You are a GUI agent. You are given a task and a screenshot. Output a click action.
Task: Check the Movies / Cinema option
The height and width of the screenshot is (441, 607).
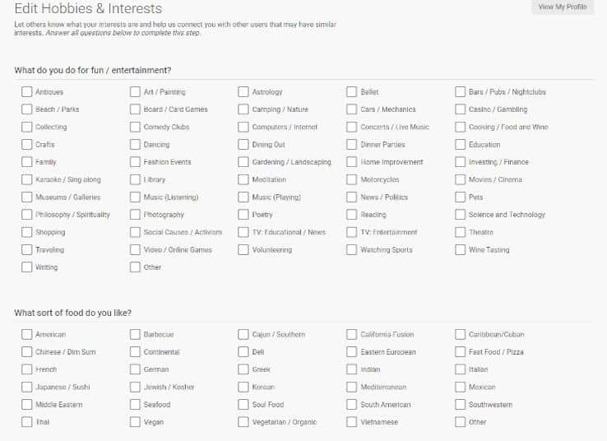461,179
